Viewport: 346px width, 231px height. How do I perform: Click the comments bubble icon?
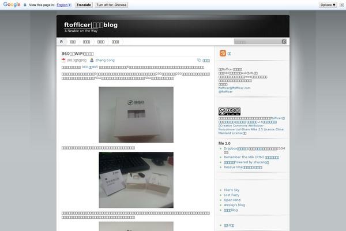click(x=199, y=60)
